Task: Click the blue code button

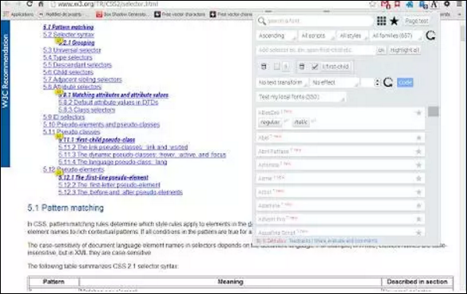Action: pyautogui.click(x=405, y=83)
